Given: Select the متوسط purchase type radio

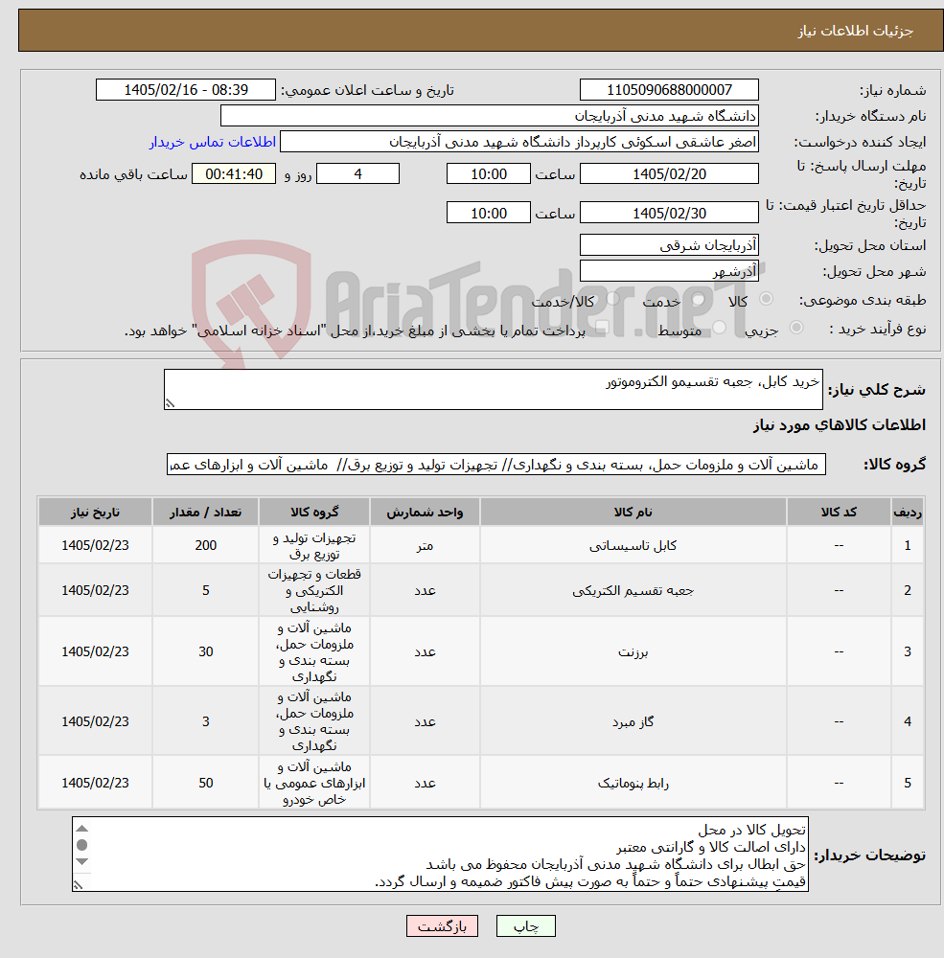Looking at the screenshot, I should pyautogui.click(x=719, y=328).
